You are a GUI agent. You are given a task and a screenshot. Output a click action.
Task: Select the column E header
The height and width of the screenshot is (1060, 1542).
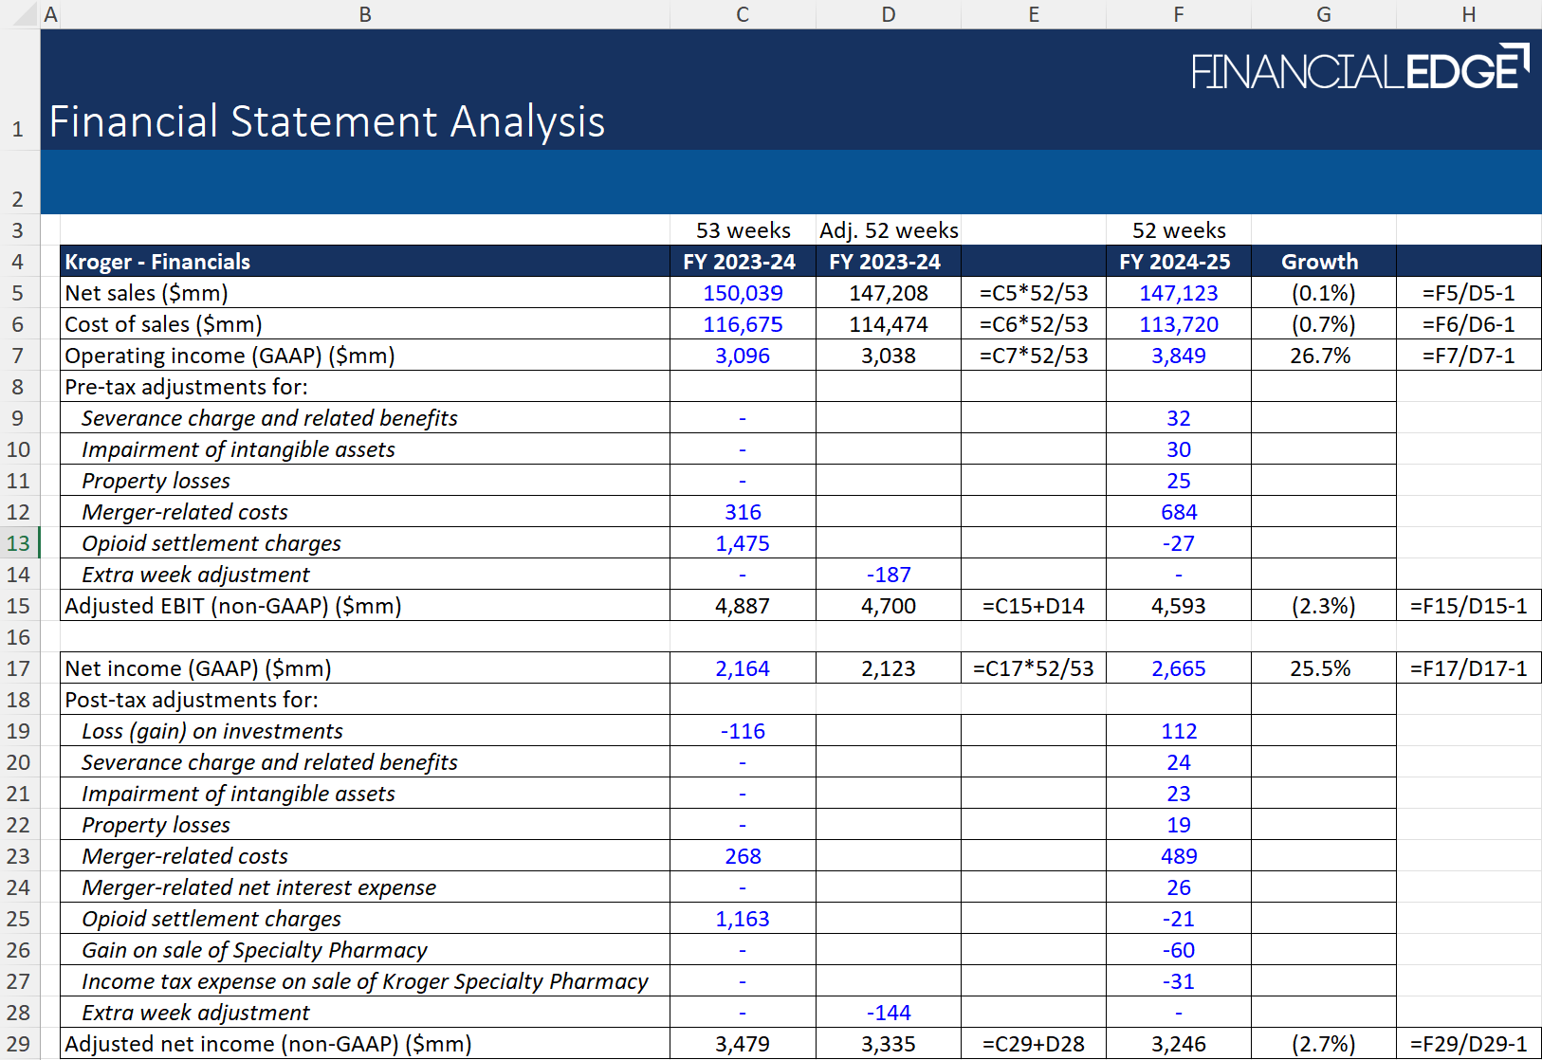tap(1033, 14)
